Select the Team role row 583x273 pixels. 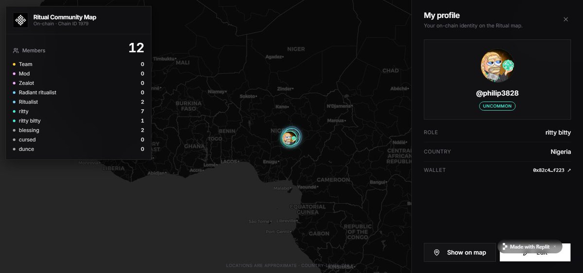coord(79,64)
